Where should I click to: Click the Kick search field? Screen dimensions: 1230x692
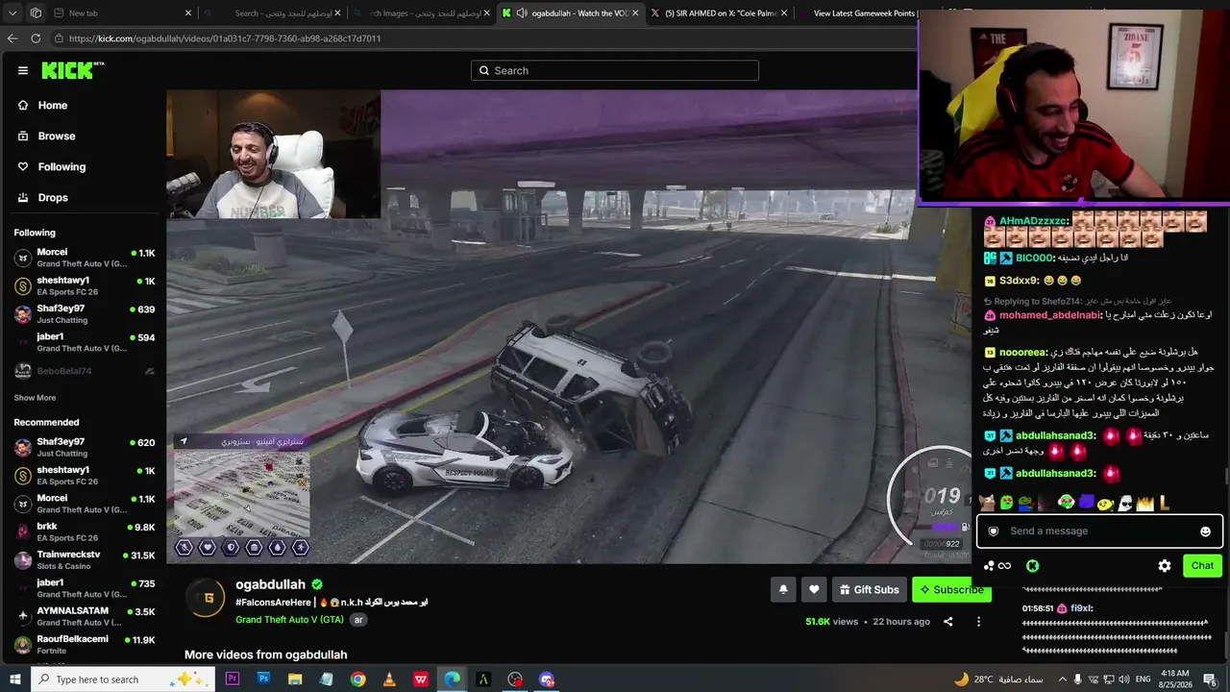(x=615, y=70)
